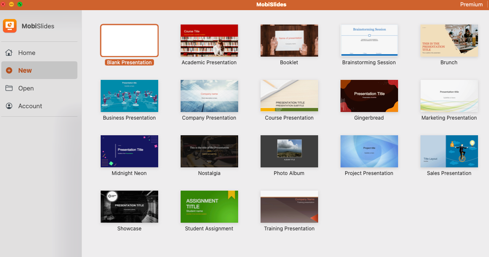Open the Brainstorming Session template
Screen dimensions: 489x257
(369, 41)
